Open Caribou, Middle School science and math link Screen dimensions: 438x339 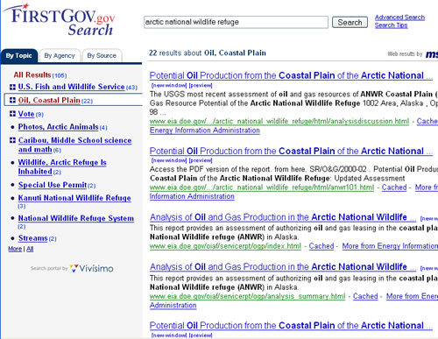tap(74, 145)
